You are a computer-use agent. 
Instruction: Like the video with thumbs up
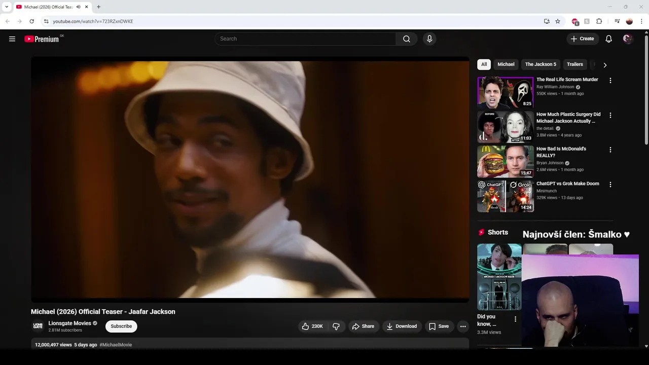pyautogui.click(x=312, y=326)
